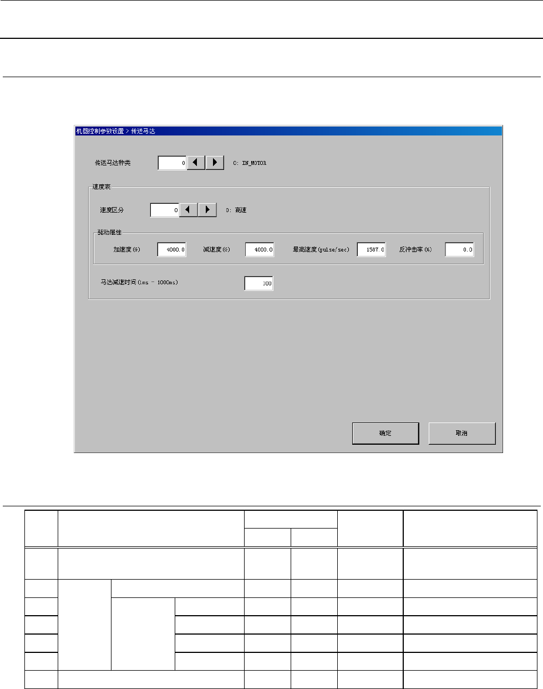Click the 机器控制参数设置 > 传送马达 title bar
543x689 pixels.
point(288,132)
